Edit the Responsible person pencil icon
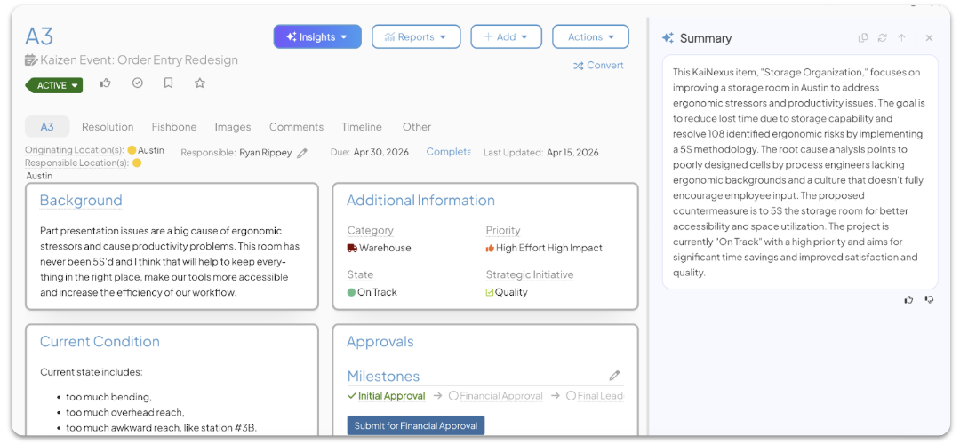Viewport: 960px width, 444px height. tap(302, 153)
